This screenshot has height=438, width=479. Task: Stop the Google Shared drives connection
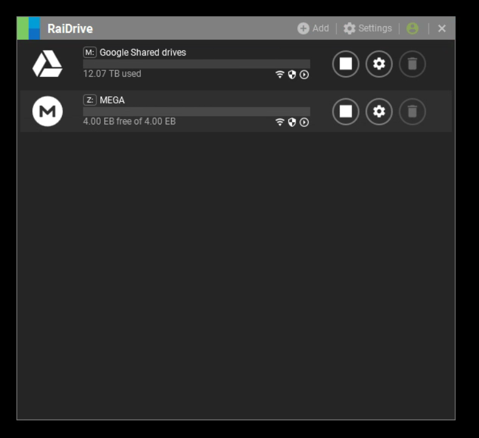click(346, 64)
